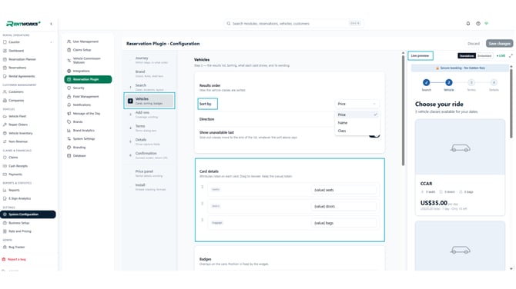This screenshot has height=289, width=516.
Task: Open Cash Receipts from the sidebar
Action: point(18,166)
